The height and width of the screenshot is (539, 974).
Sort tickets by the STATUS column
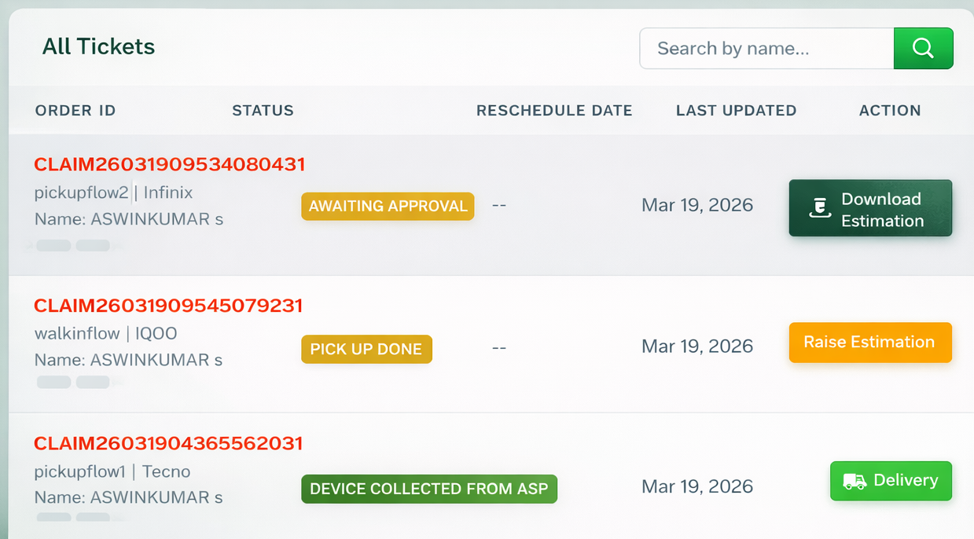[x=263, y=111]
